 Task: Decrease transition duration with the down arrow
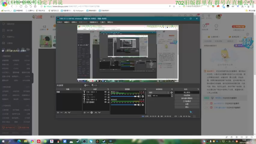click(172, 97)
